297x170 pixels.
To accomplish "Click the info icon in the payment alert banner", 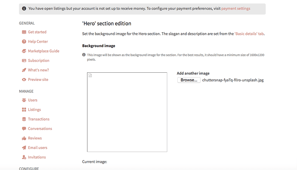I will (x=24, y=9).
